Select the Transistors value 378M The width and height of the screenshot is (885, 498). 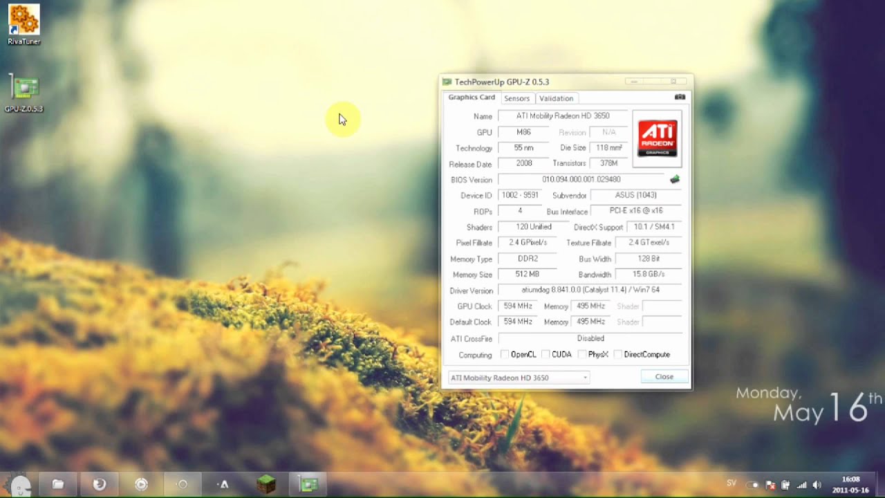click(609, 164)
